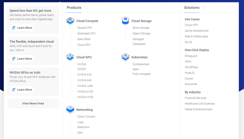
Task: Deploy Wireguard one-click app
Action: pyautogui.click(x=191, y=56)
